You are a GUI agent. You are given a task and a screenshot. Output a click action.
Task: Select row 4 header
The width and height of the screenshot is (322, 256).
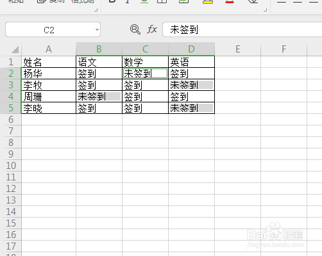(x=11, y=97)
